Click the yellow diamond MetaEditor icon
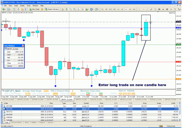182x128 pixels. click(42, 9)
